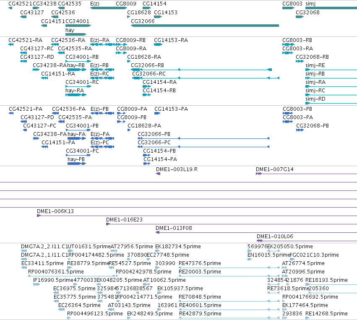357x320 pixels.
Task: Click protein CG18628-PA
Action: (x=129, y=130)
